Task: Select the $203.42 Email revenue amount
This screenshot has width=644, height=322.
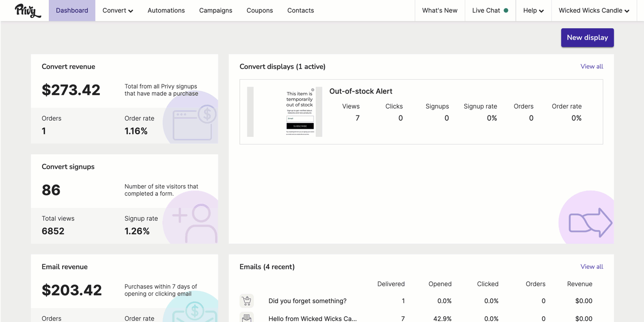Action: pos(72,290)
